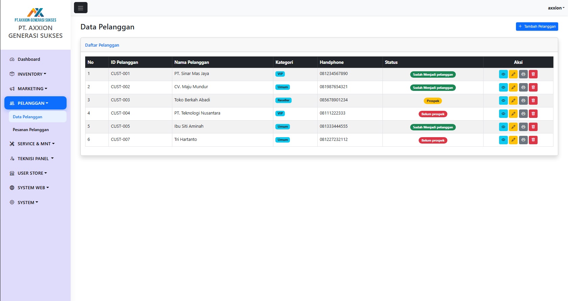The height and width of the screenshot is (301, 568).
Task: View details of Ibu Siti Aminah
Action: coord(503,127)
